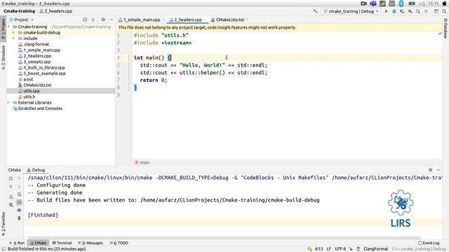The height and width of the screenshot is (252, 449).
Task: Toggle soft-wrap in CMake output
Action: (x=19, y=195)
